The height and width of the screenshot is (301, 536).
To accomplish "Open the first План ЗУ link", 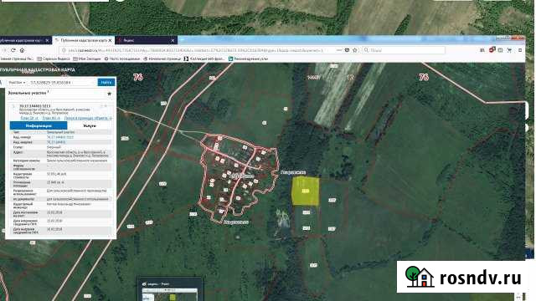I will coord(29,118).
